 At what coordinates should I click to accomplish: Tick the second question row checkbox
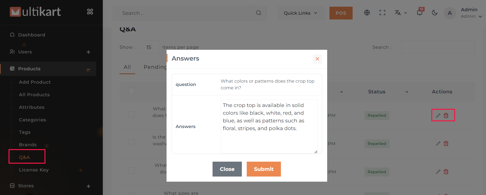[x=131, y=142]
